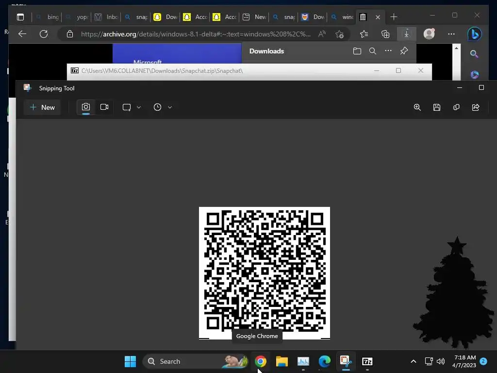Viewport: 497px width, 373px height.
Task: Open downloads folder from Downloads panel
Action: point(357,51)
